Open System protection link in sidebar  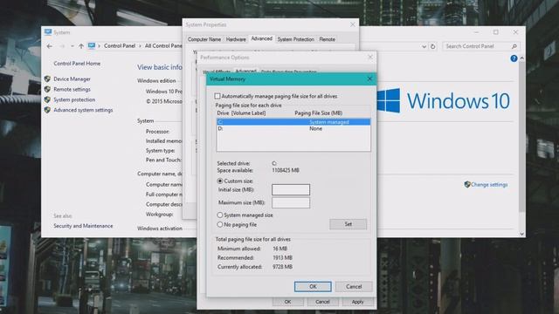tap(74, 99)
